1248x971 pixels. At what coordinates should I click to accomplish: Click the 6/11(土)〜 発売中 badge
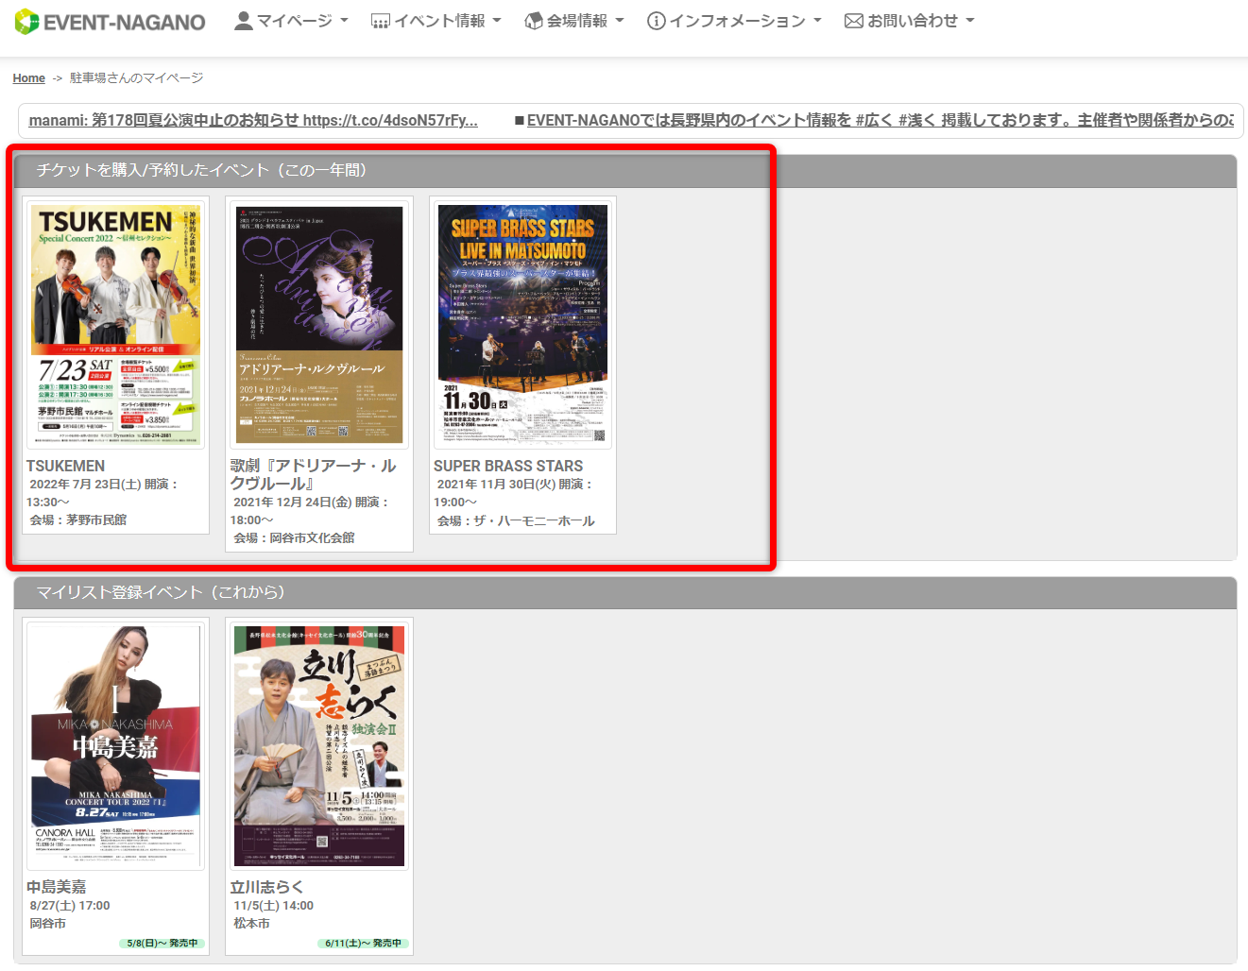363,943
